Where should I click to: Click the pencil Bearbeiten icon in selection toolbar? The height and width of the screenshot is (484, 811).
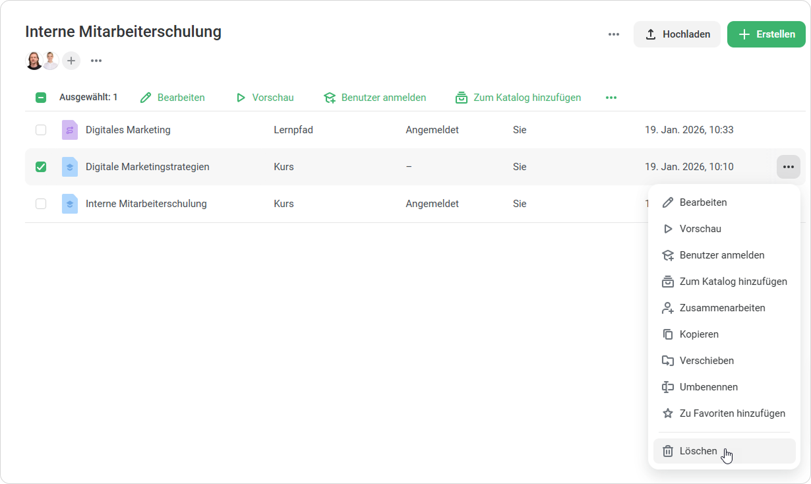[146, 98]
